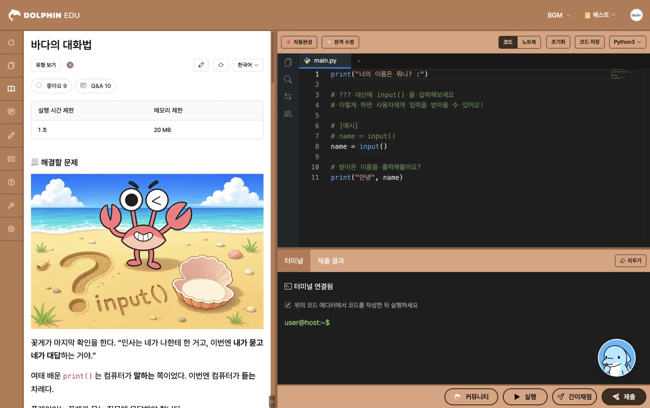Screen dimensions: 650x408
Task: Open the help question badge icon in sidebar
Action: click(x=11, y=182)
